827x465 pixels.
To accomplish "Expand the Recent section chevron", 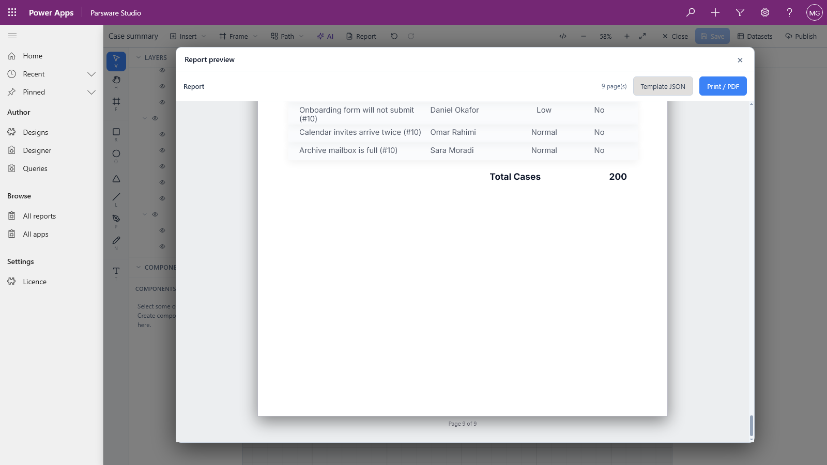I will point(91,74).
